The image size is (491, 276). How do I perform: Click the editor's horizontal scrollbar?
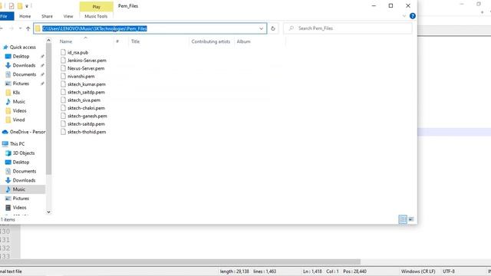click(x=180, y=261)
